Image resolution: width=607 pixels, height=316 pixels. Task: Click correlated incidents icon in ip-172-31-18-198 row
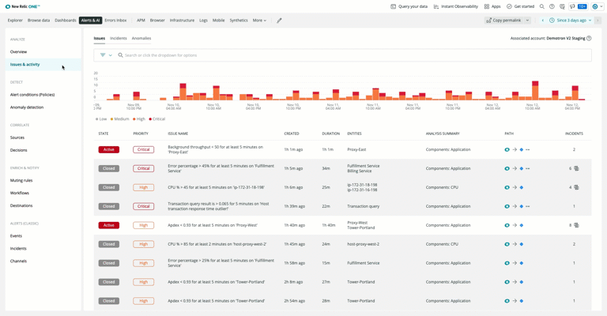pos(576,187)
